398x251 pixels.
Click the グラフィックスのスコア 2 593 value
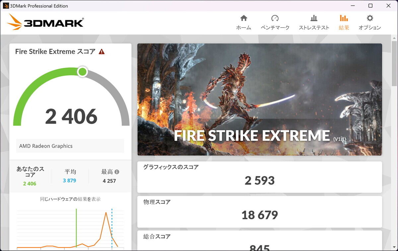point(260,181)
